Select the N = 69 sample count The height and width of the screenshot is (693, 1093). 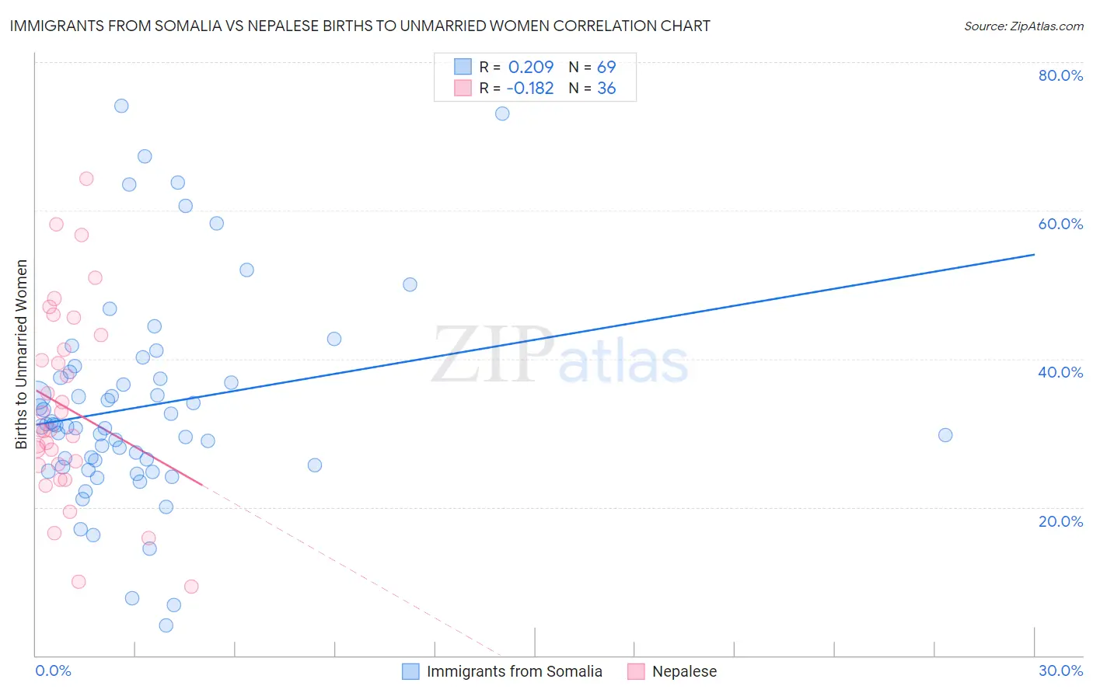click(592, 67)
